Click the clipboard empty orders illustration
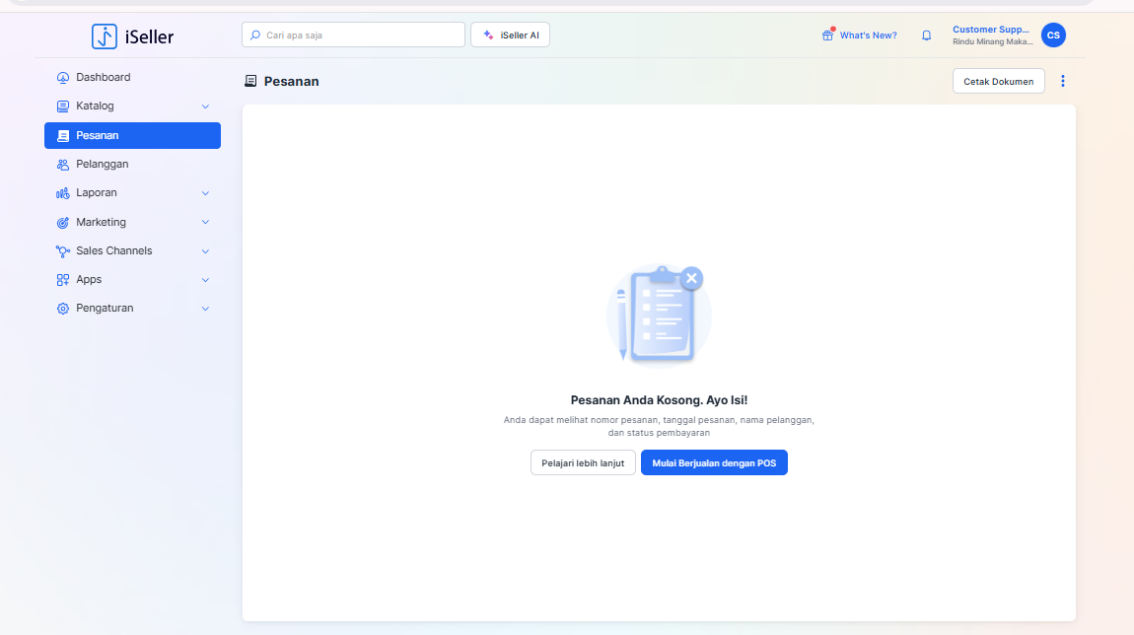Screen dimensions: 1134x635 click(659, 315)
